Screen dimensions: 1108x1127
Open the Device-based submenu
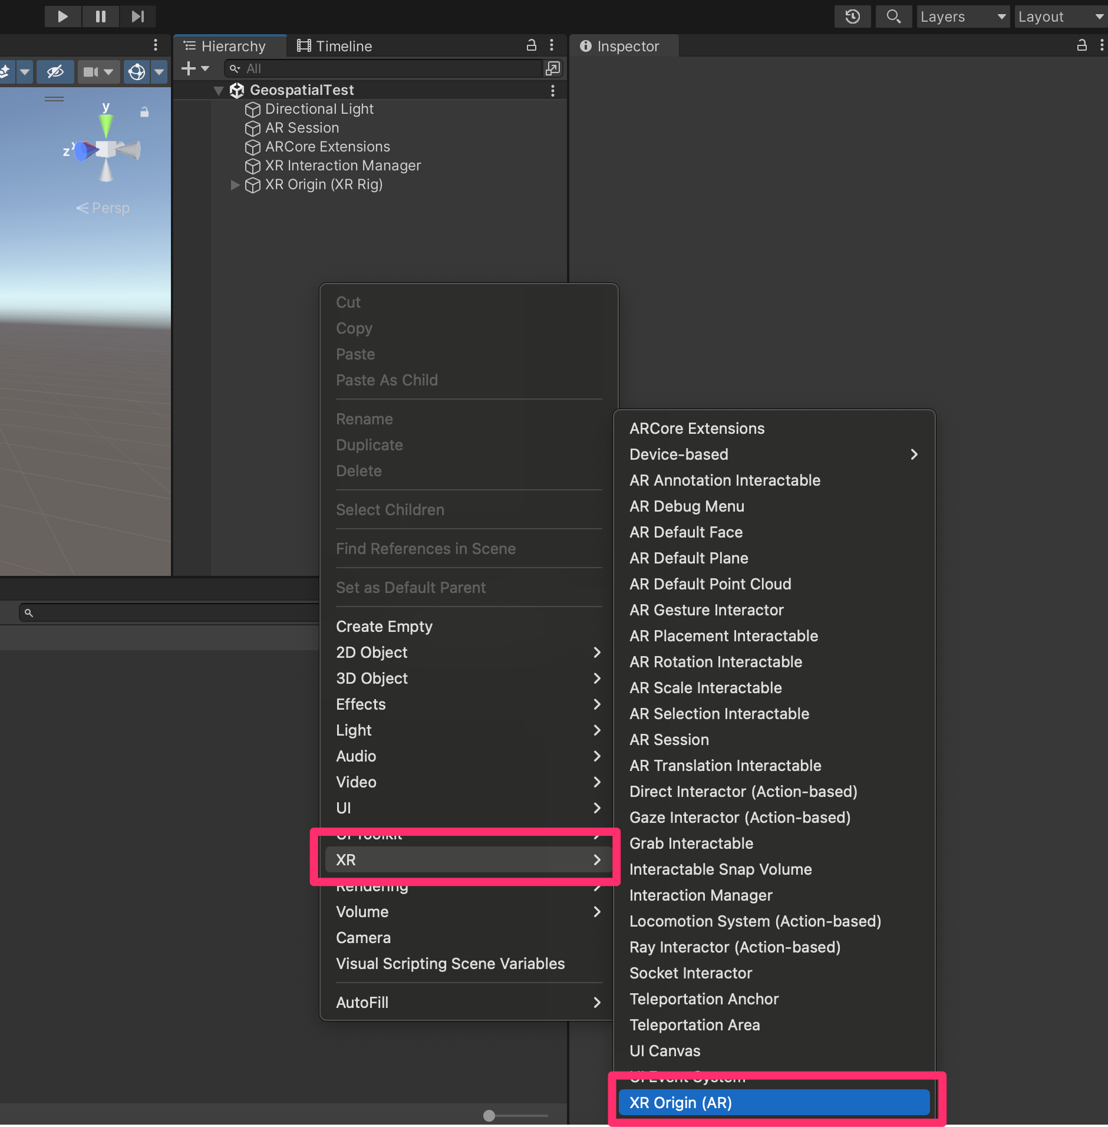tap(774, 454)
